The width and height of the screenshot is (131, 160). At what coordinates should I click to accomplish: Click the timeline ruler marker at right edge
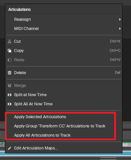coord(129,145)
